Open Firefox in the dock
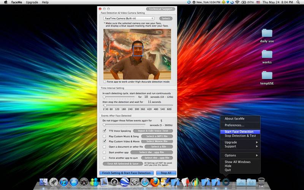304x190 pixels. click(x=155, y=182)
